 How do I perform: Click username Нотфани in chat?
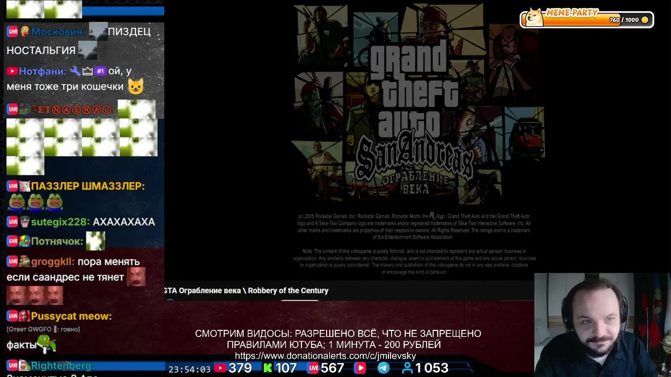click(x=43, y=71)
